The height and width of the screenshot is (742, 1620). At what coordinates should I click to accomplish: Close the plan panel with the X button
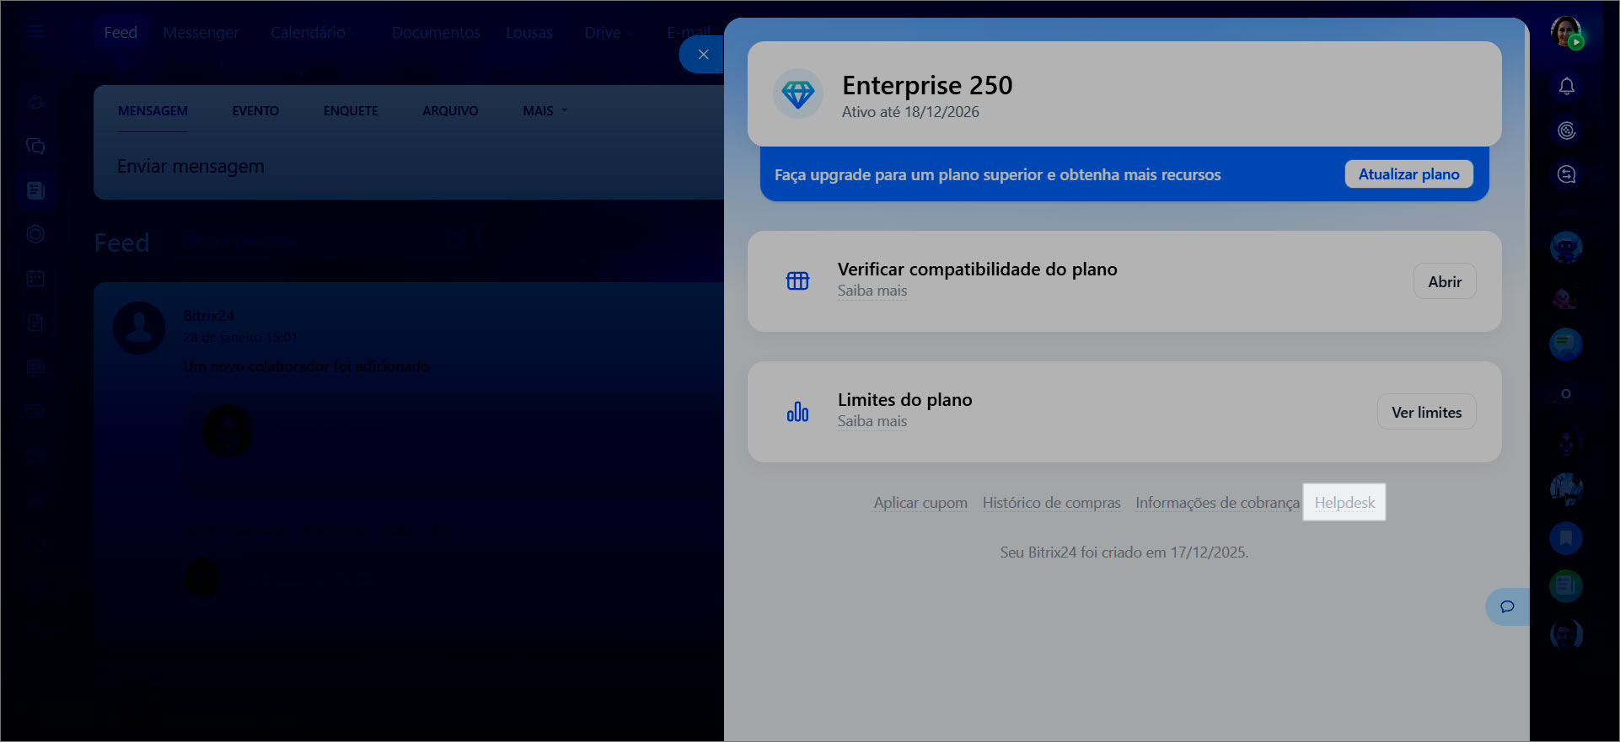(703, 55)
